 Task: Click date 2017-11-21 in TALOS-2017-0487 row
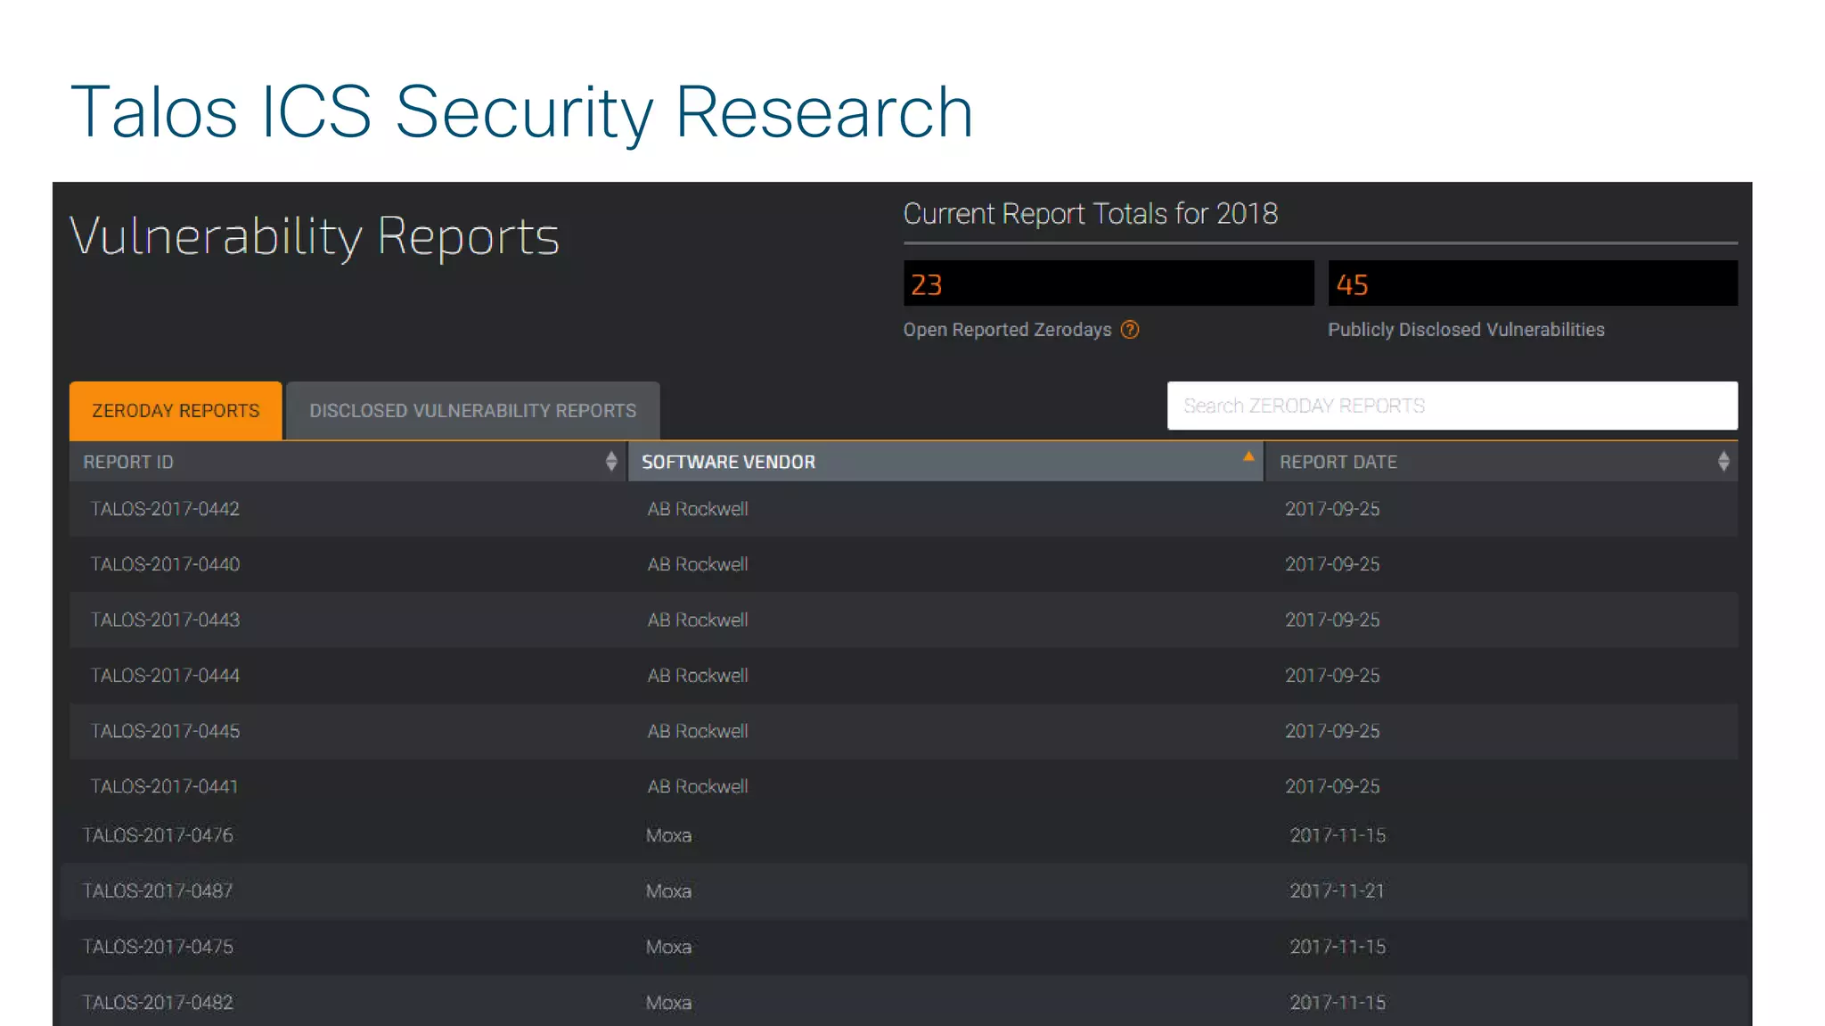point(1338,891)
